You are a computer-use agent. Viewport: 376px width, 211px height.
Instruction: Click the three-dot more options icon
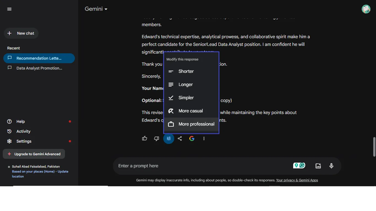tap(204, 138)
